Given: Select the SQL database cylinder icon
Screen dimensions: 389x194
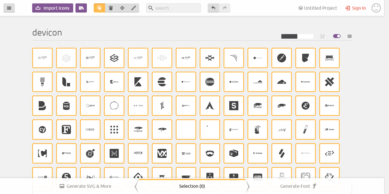Looking at the screenshot, I should [66, 106].
